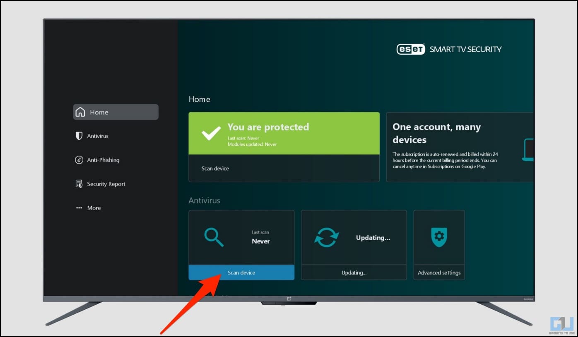Image resolution: width=578 pixels, height=337 pixels.
Task: Select the Updating... button below update tile
Action: click(354, 272)
